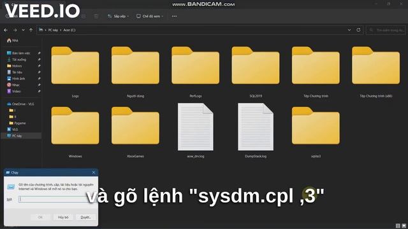
Task: Select Acer (C:) in the address breadcrumb
Action: pyautogui.click(x=69, y=30)
